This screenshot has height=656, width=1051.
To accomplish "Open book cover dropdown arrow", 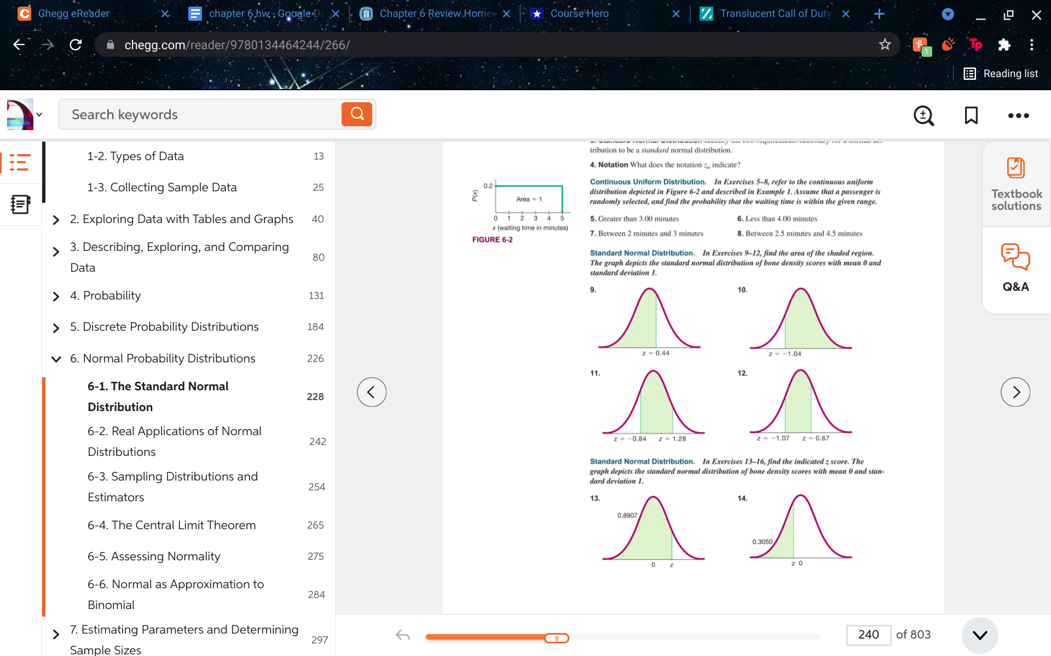I will [39, 115].
